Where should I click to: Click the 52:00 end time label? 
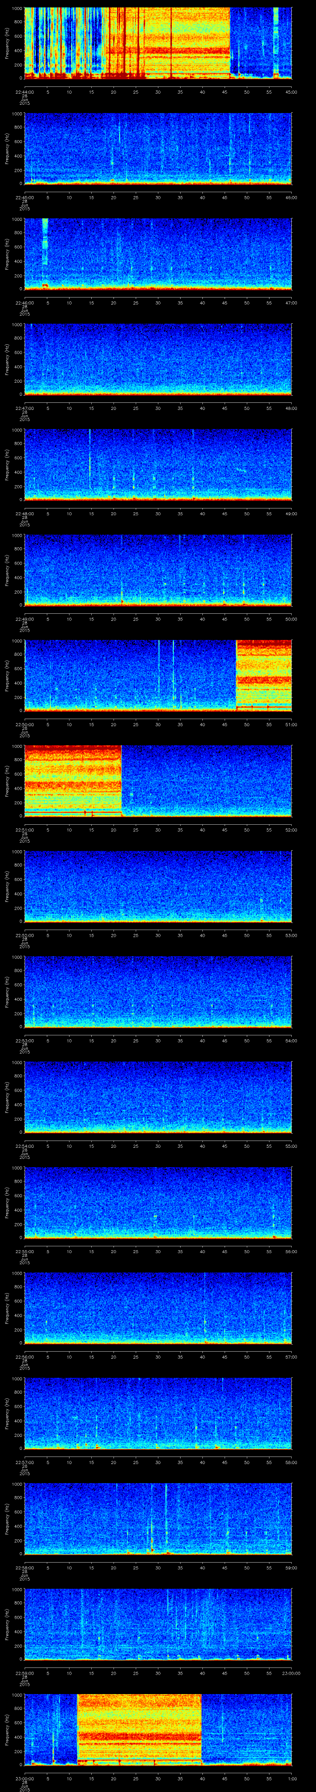pyautogui.click(x=292, y=830)
